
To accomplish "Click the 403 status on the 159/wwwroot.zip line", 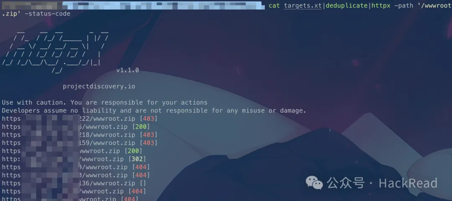I will pos(149,143).
